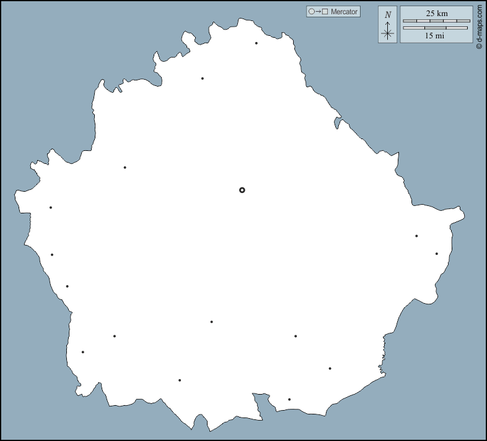
Task: Select the westernmost city dot
Action: coord(51,208)
